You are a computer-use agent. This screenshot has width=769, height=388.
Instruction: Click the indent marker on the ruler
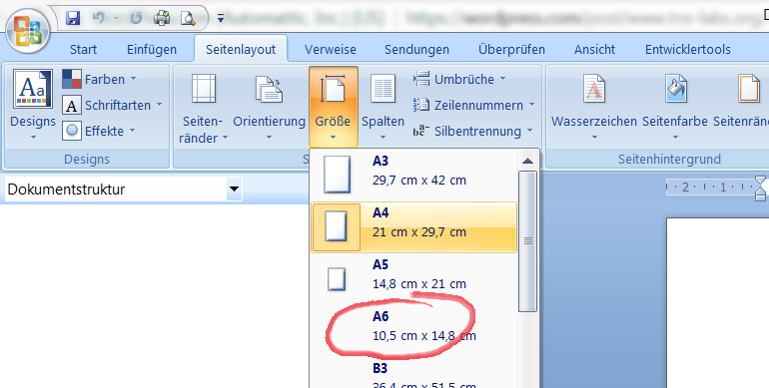point(760,189)
